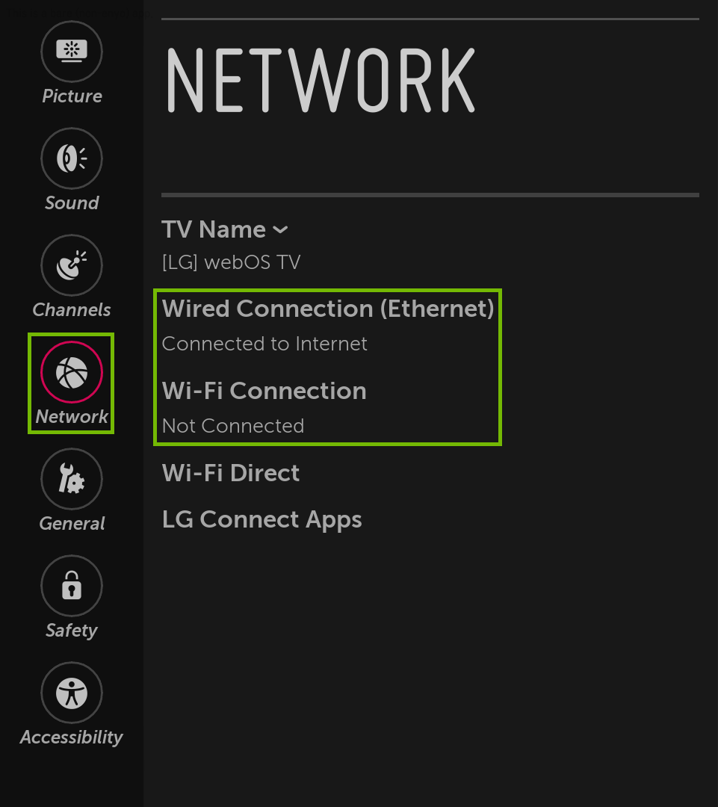Launch LG Connect Apps
This screenshot has height=807, width=718.
coord(261,519)
